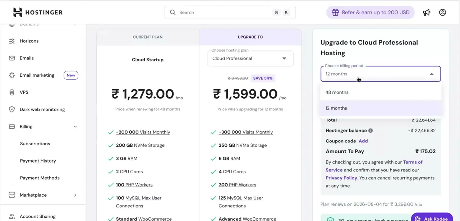Click 200 PHP Workers link

(x=238, y=185)
